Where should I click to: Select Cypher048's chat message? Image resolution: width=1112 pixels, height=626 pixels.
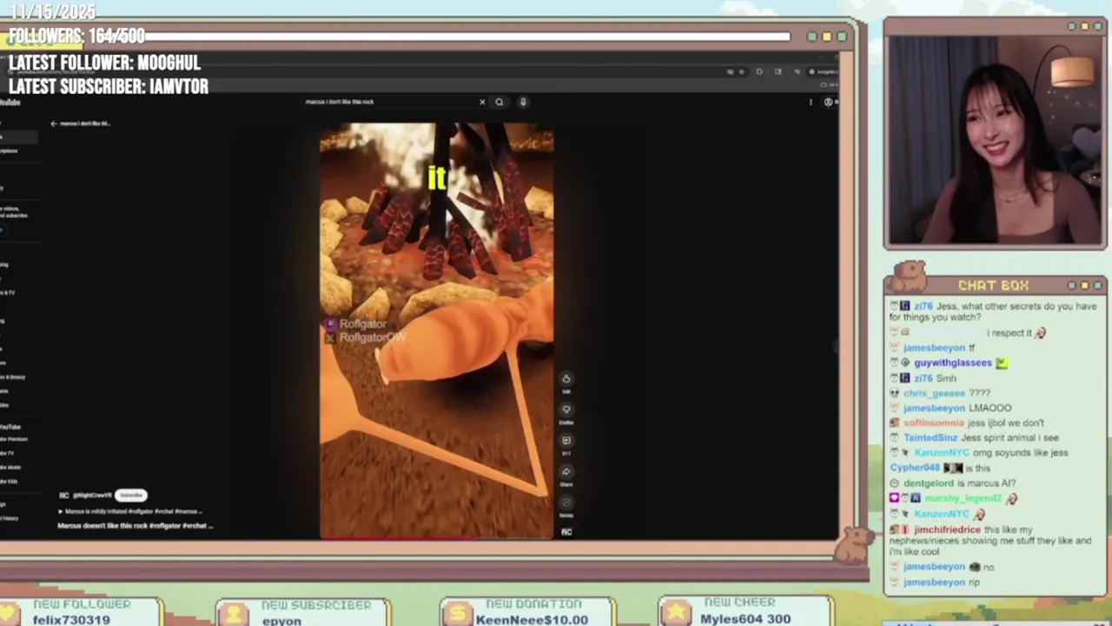click(940, 468)
